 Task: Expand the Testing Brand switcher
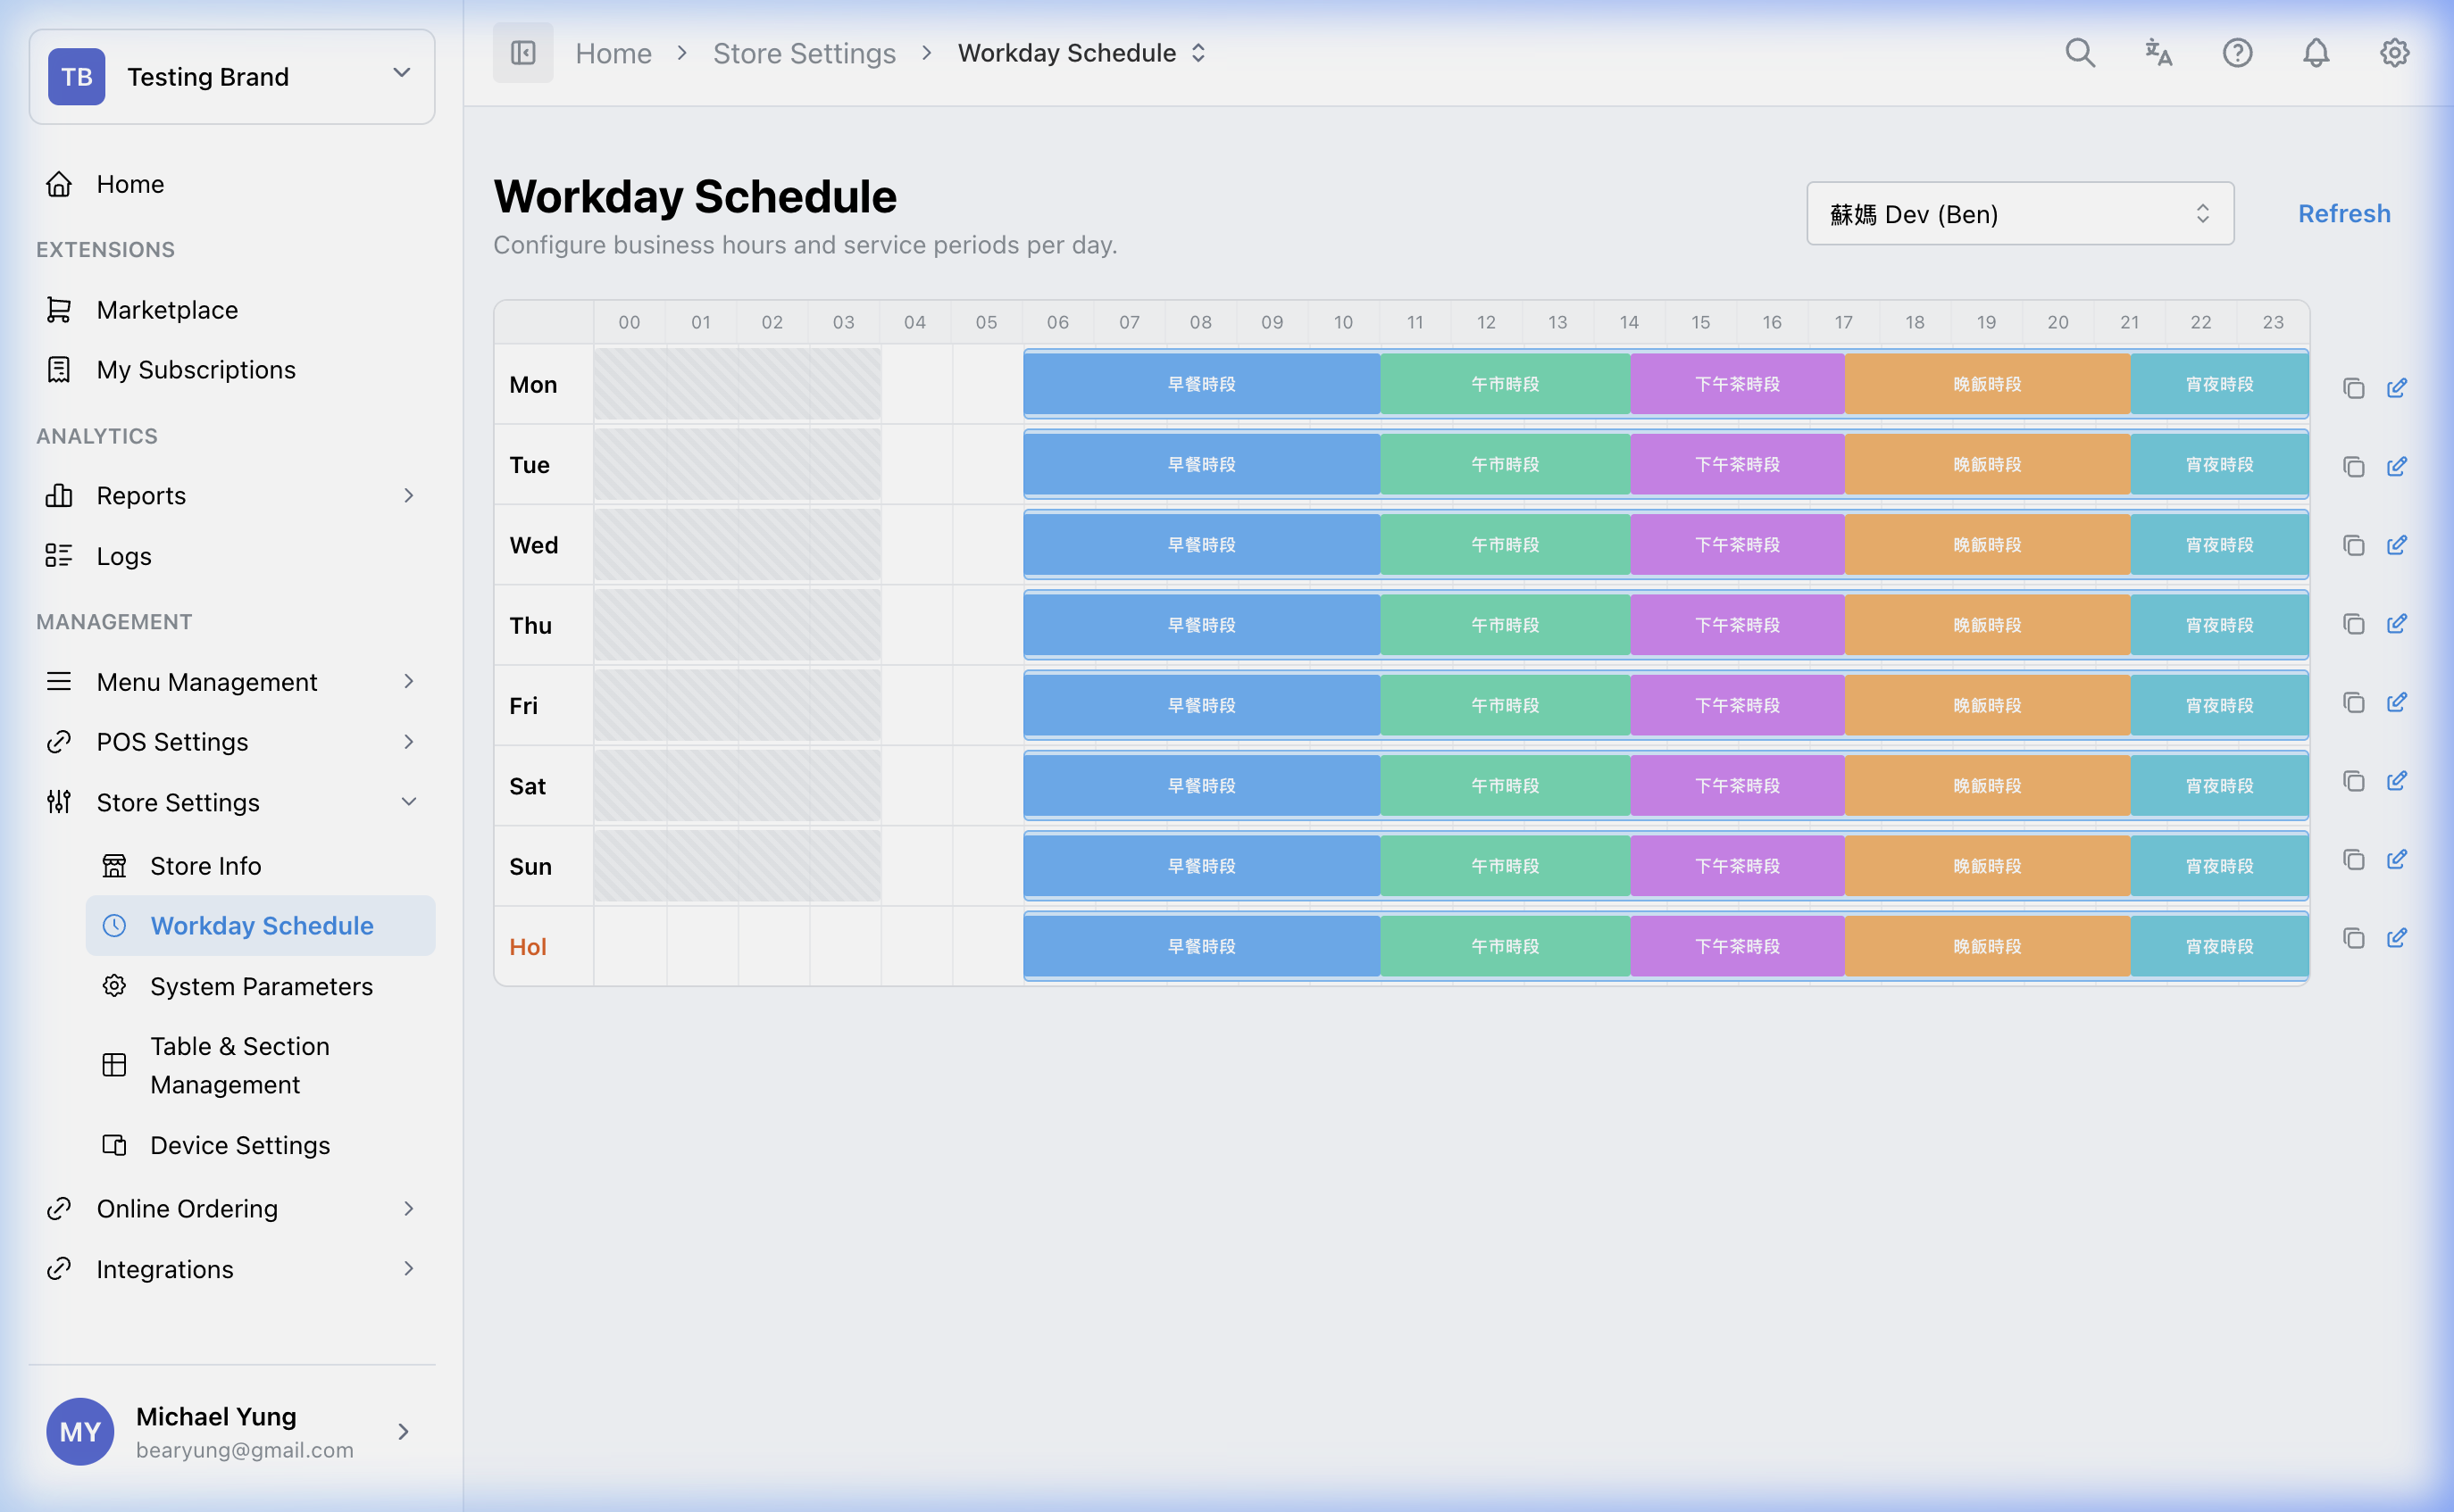coord(402,72)
